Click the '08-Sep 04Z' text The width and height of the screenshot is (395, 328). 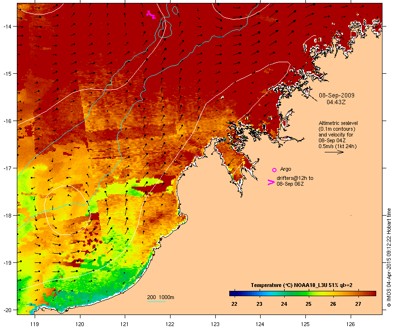(332, 140)
